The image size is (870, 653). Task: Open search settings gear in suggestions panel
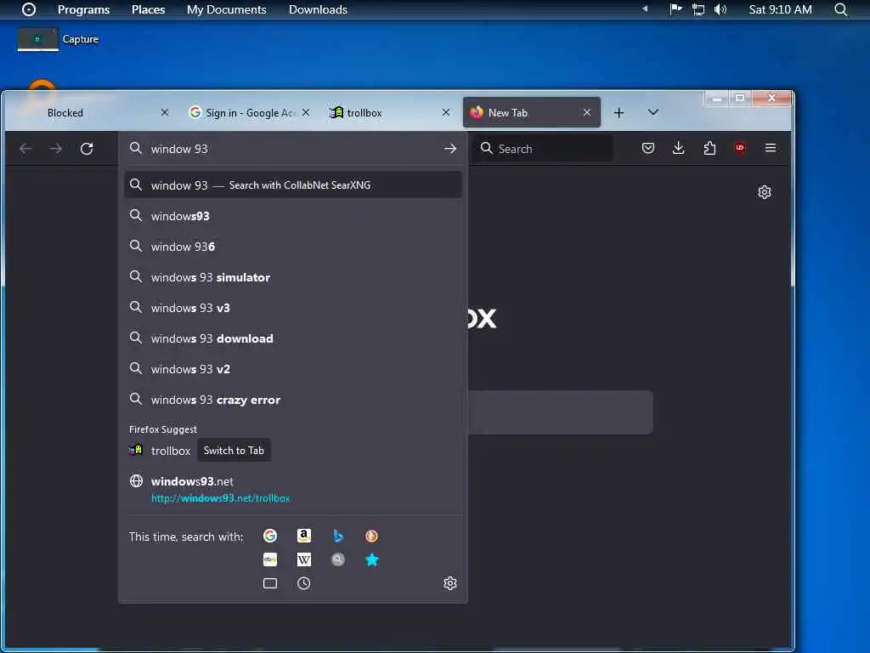coord(450,583)
